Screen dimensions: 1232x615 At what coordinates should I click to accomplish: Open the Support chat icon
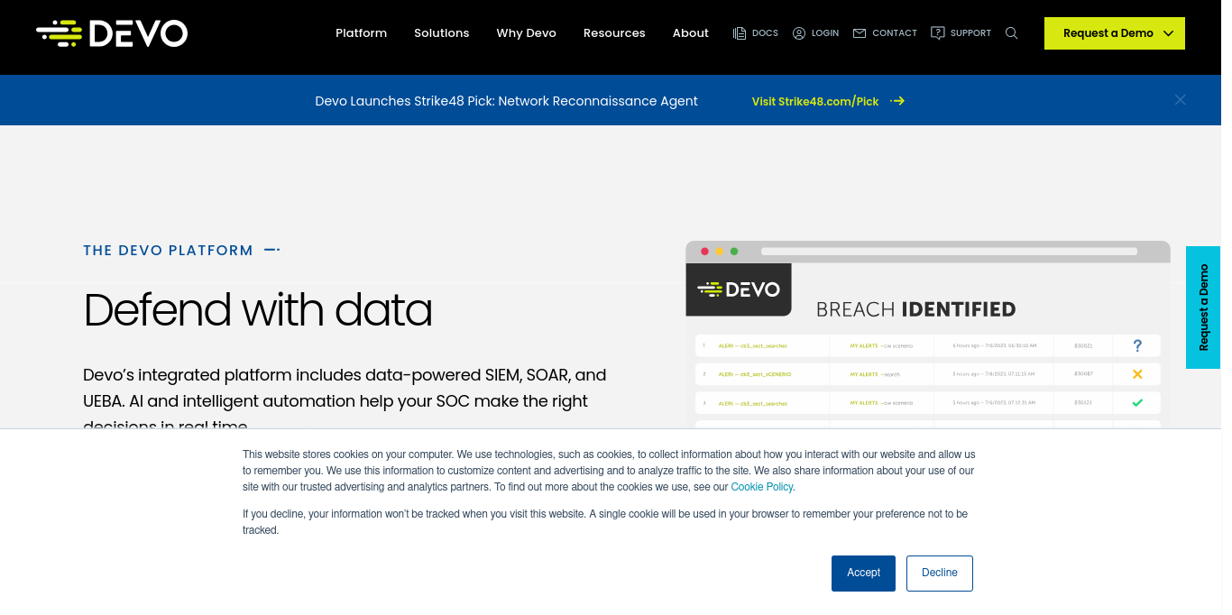pyautogui.click(x=938, y=33)
